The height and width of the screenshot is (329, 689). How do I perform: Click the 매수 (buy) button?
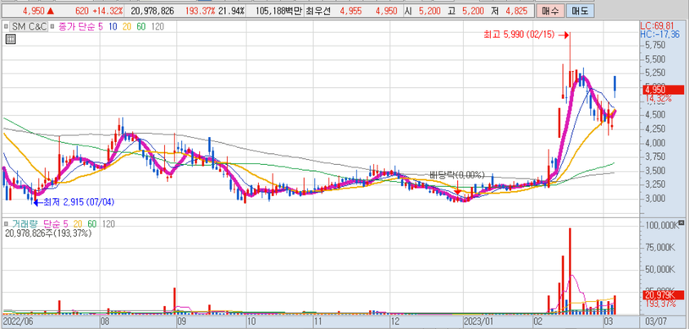click(549, 11)
